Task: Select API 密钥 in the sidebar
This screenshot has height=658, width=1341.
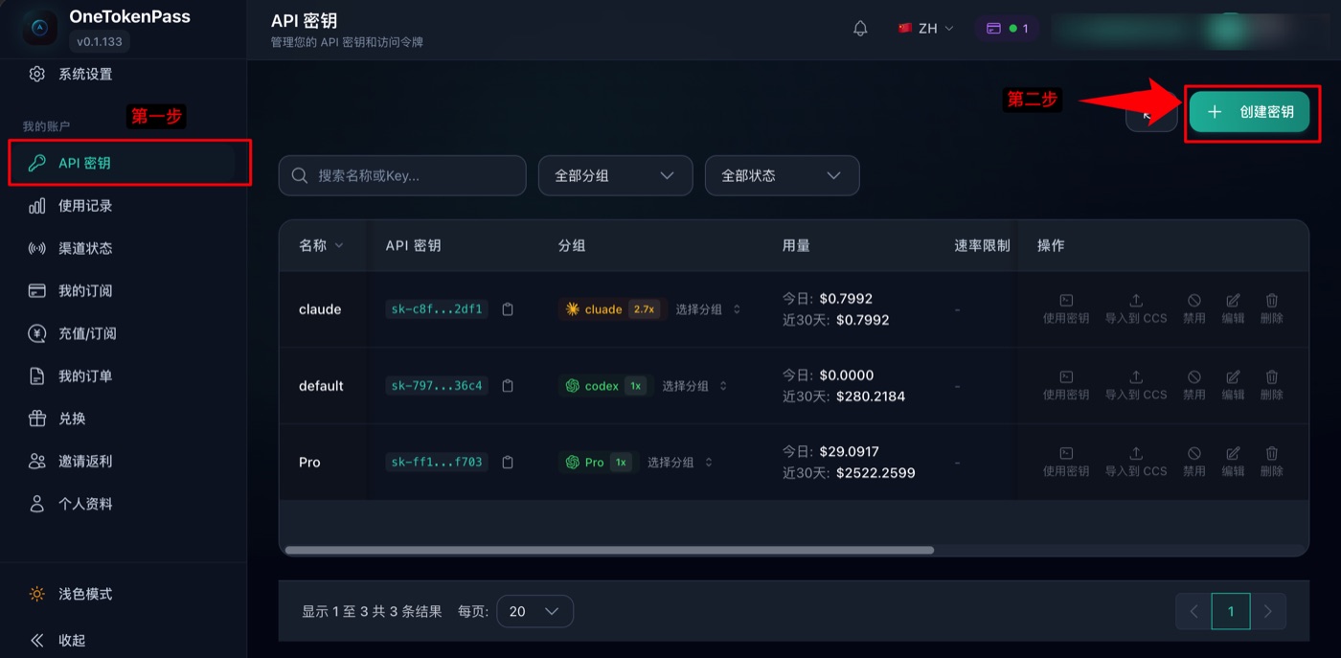Action: tap(123, 163)
